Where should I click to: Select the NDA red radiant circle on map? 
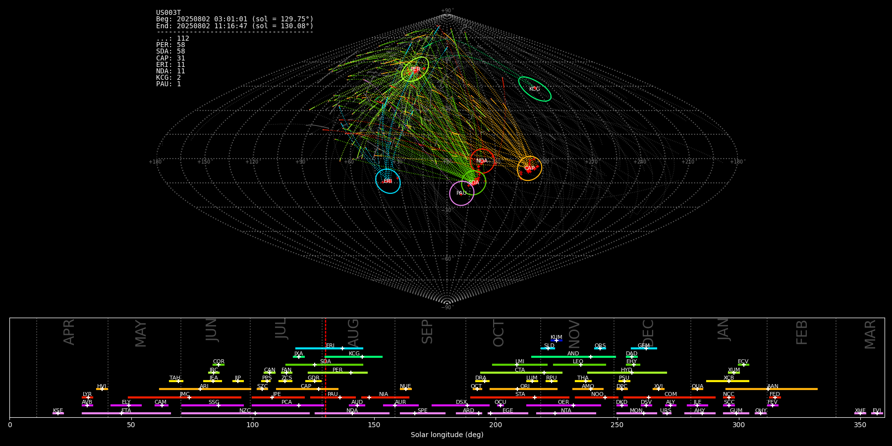pos(482,161)
